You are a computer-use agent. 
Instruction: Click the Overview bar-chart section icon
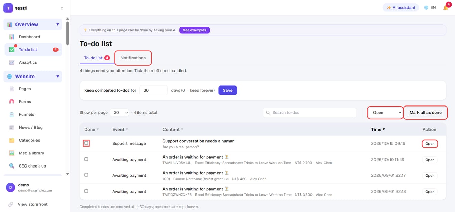[x=9, y=24]
